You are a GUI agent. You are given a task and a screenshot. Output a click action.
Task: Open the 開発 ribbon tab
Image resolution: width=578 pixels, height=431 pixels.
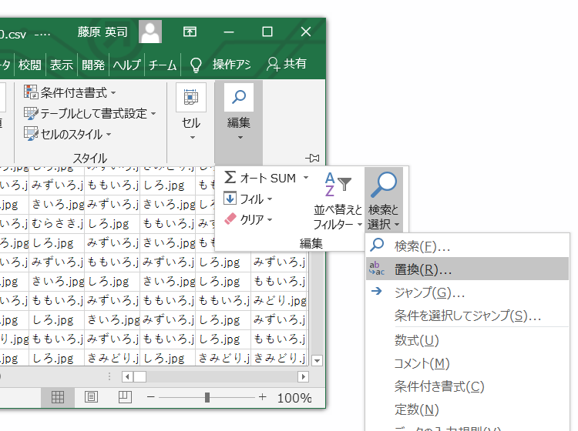pos(93,65)
